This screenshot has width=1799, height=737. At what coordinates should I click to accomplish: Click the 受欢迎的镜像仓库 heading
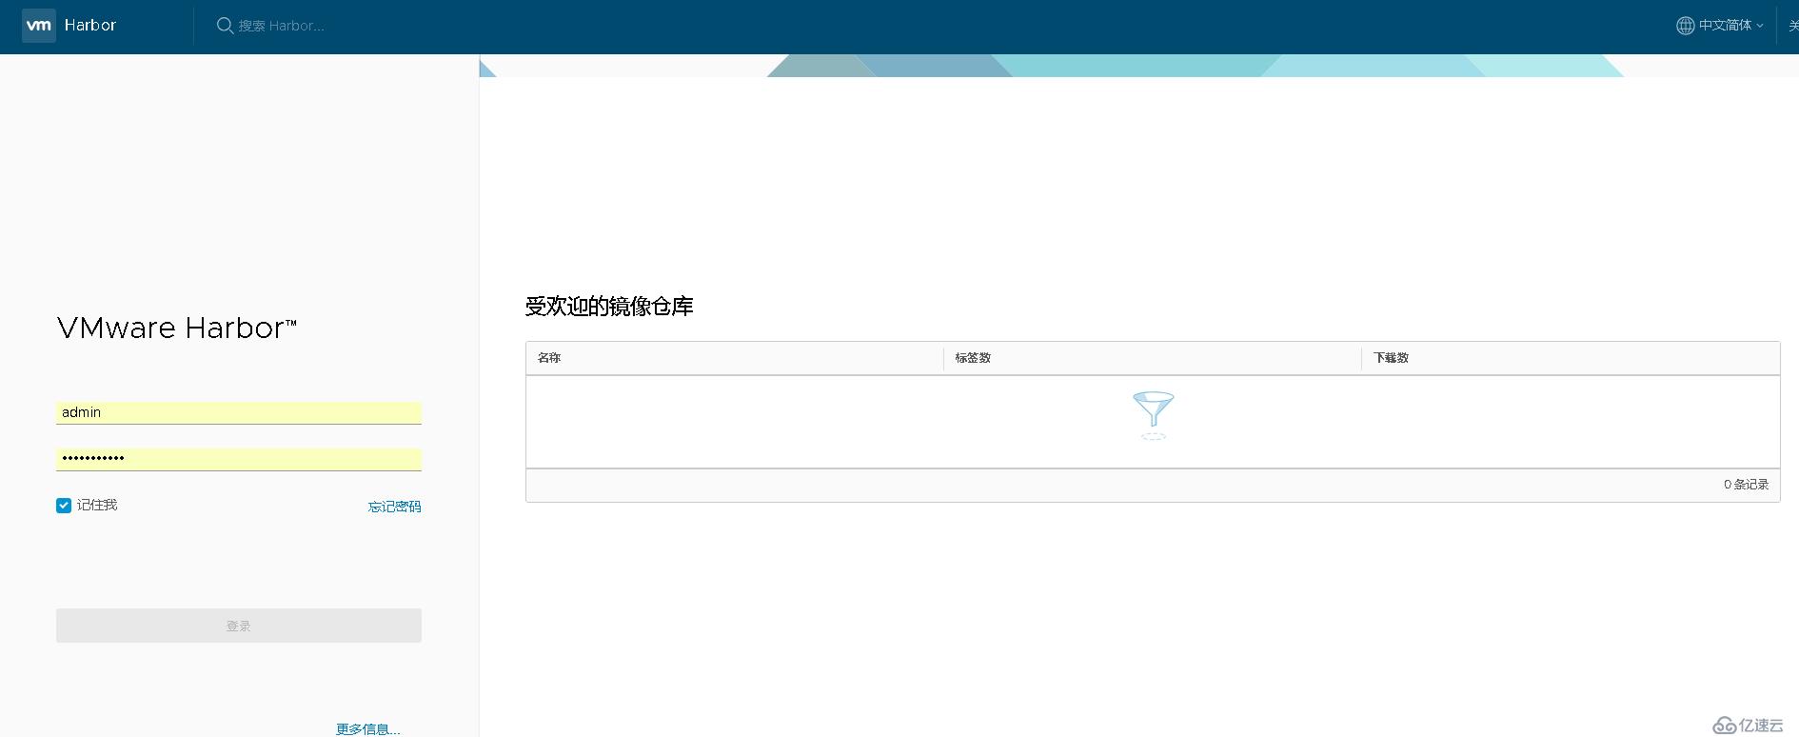pyautogui.click(x=609, y=307)
